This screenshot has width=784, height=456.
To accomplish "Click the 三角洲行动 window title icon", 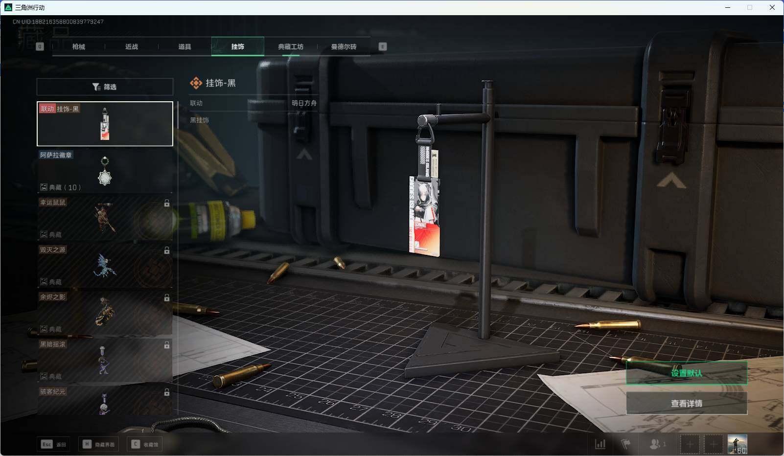I will pyautogui.click(x=8, y=7).
